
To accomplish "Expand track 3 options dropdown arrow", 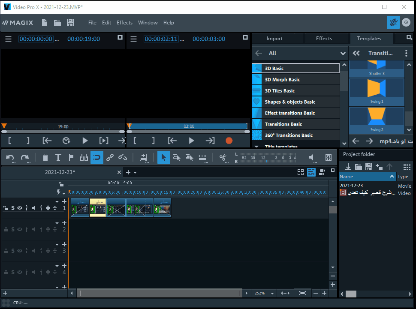I will coord(57,245).
